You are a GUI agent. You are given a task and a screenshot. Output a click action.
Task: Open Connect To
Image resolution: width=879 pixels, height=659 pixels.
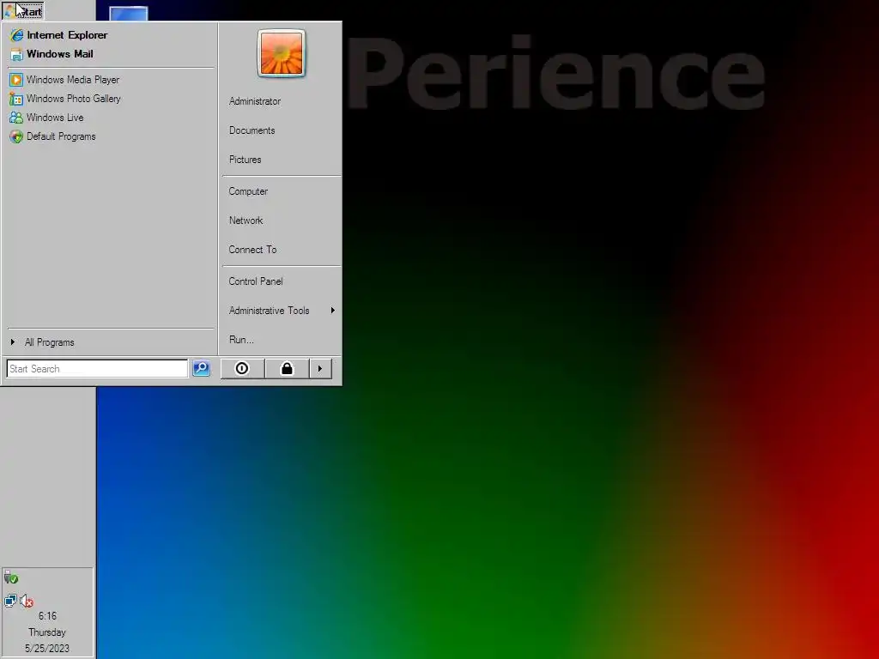[x=282, y=250]
